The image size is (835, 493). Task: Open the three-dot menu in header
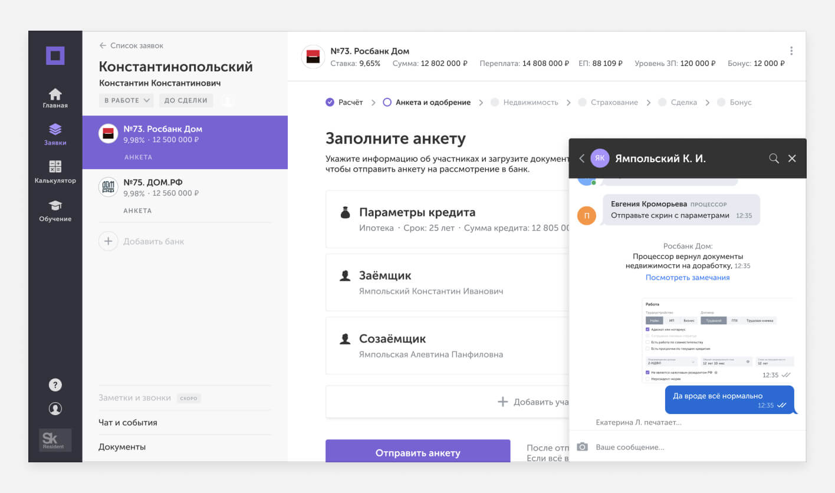(x=791, y=51)
